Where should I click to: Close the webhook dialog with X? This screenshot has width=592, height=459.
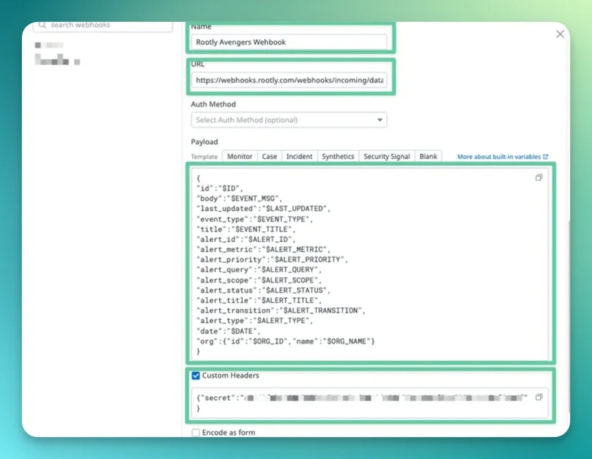click(x=560, y=34)
